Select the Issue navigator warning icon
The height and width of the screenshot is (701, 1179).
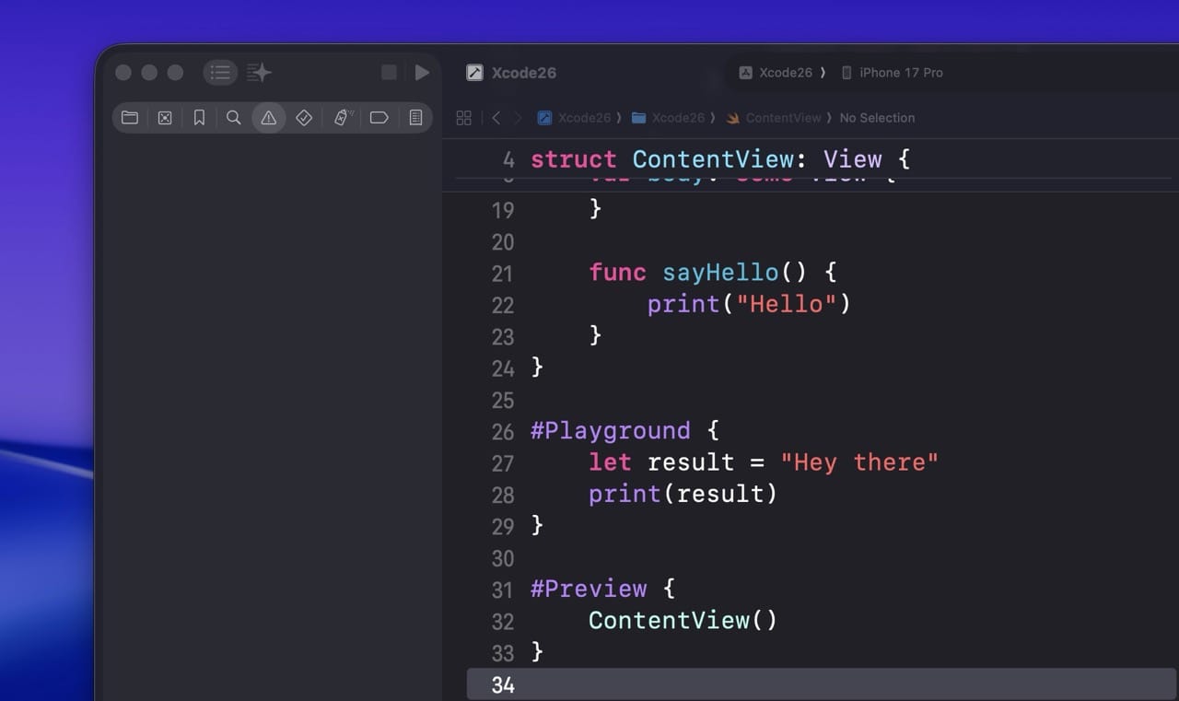(269, 118)
